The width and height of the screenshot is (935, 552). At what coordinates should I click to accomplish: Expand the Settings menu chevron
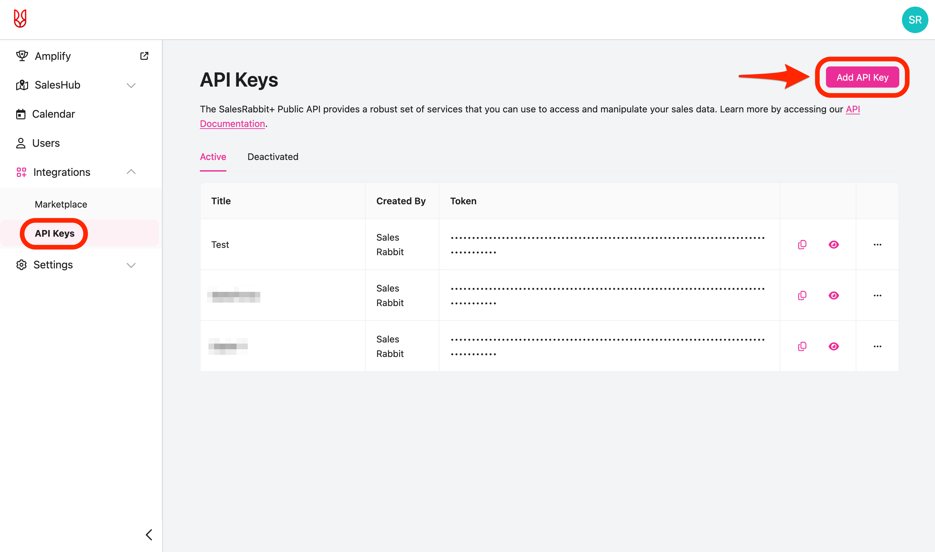[131, 265]
